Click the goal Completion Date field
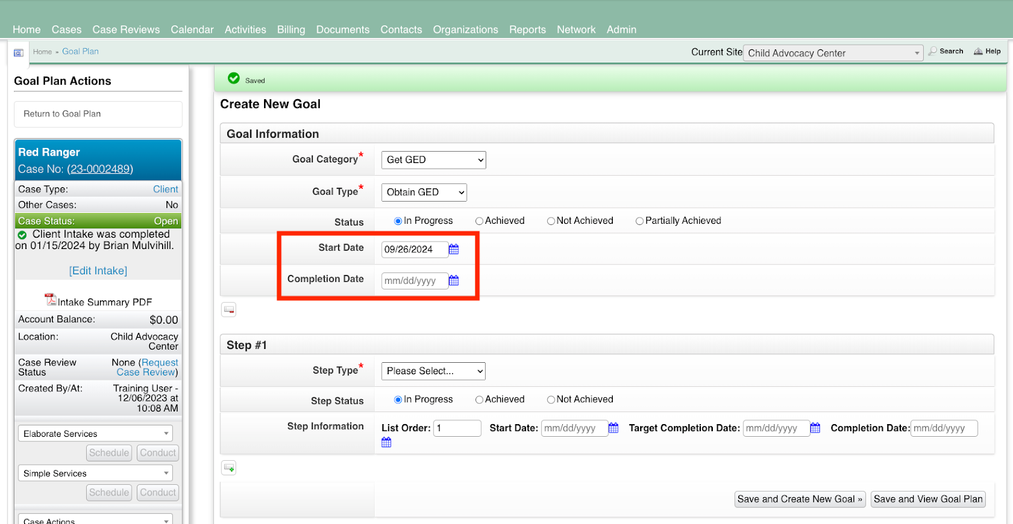The image size is (1013, 524). 415,281
